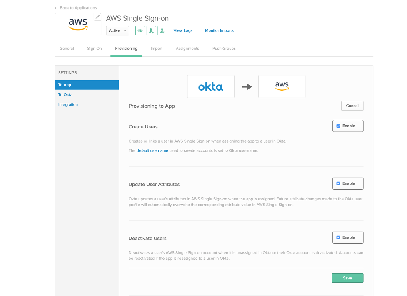Toggle the Deactivate Users Enable checkbox
Viewport: 407px width, 296px height.
pyautogui.click(x=338, y=237)
